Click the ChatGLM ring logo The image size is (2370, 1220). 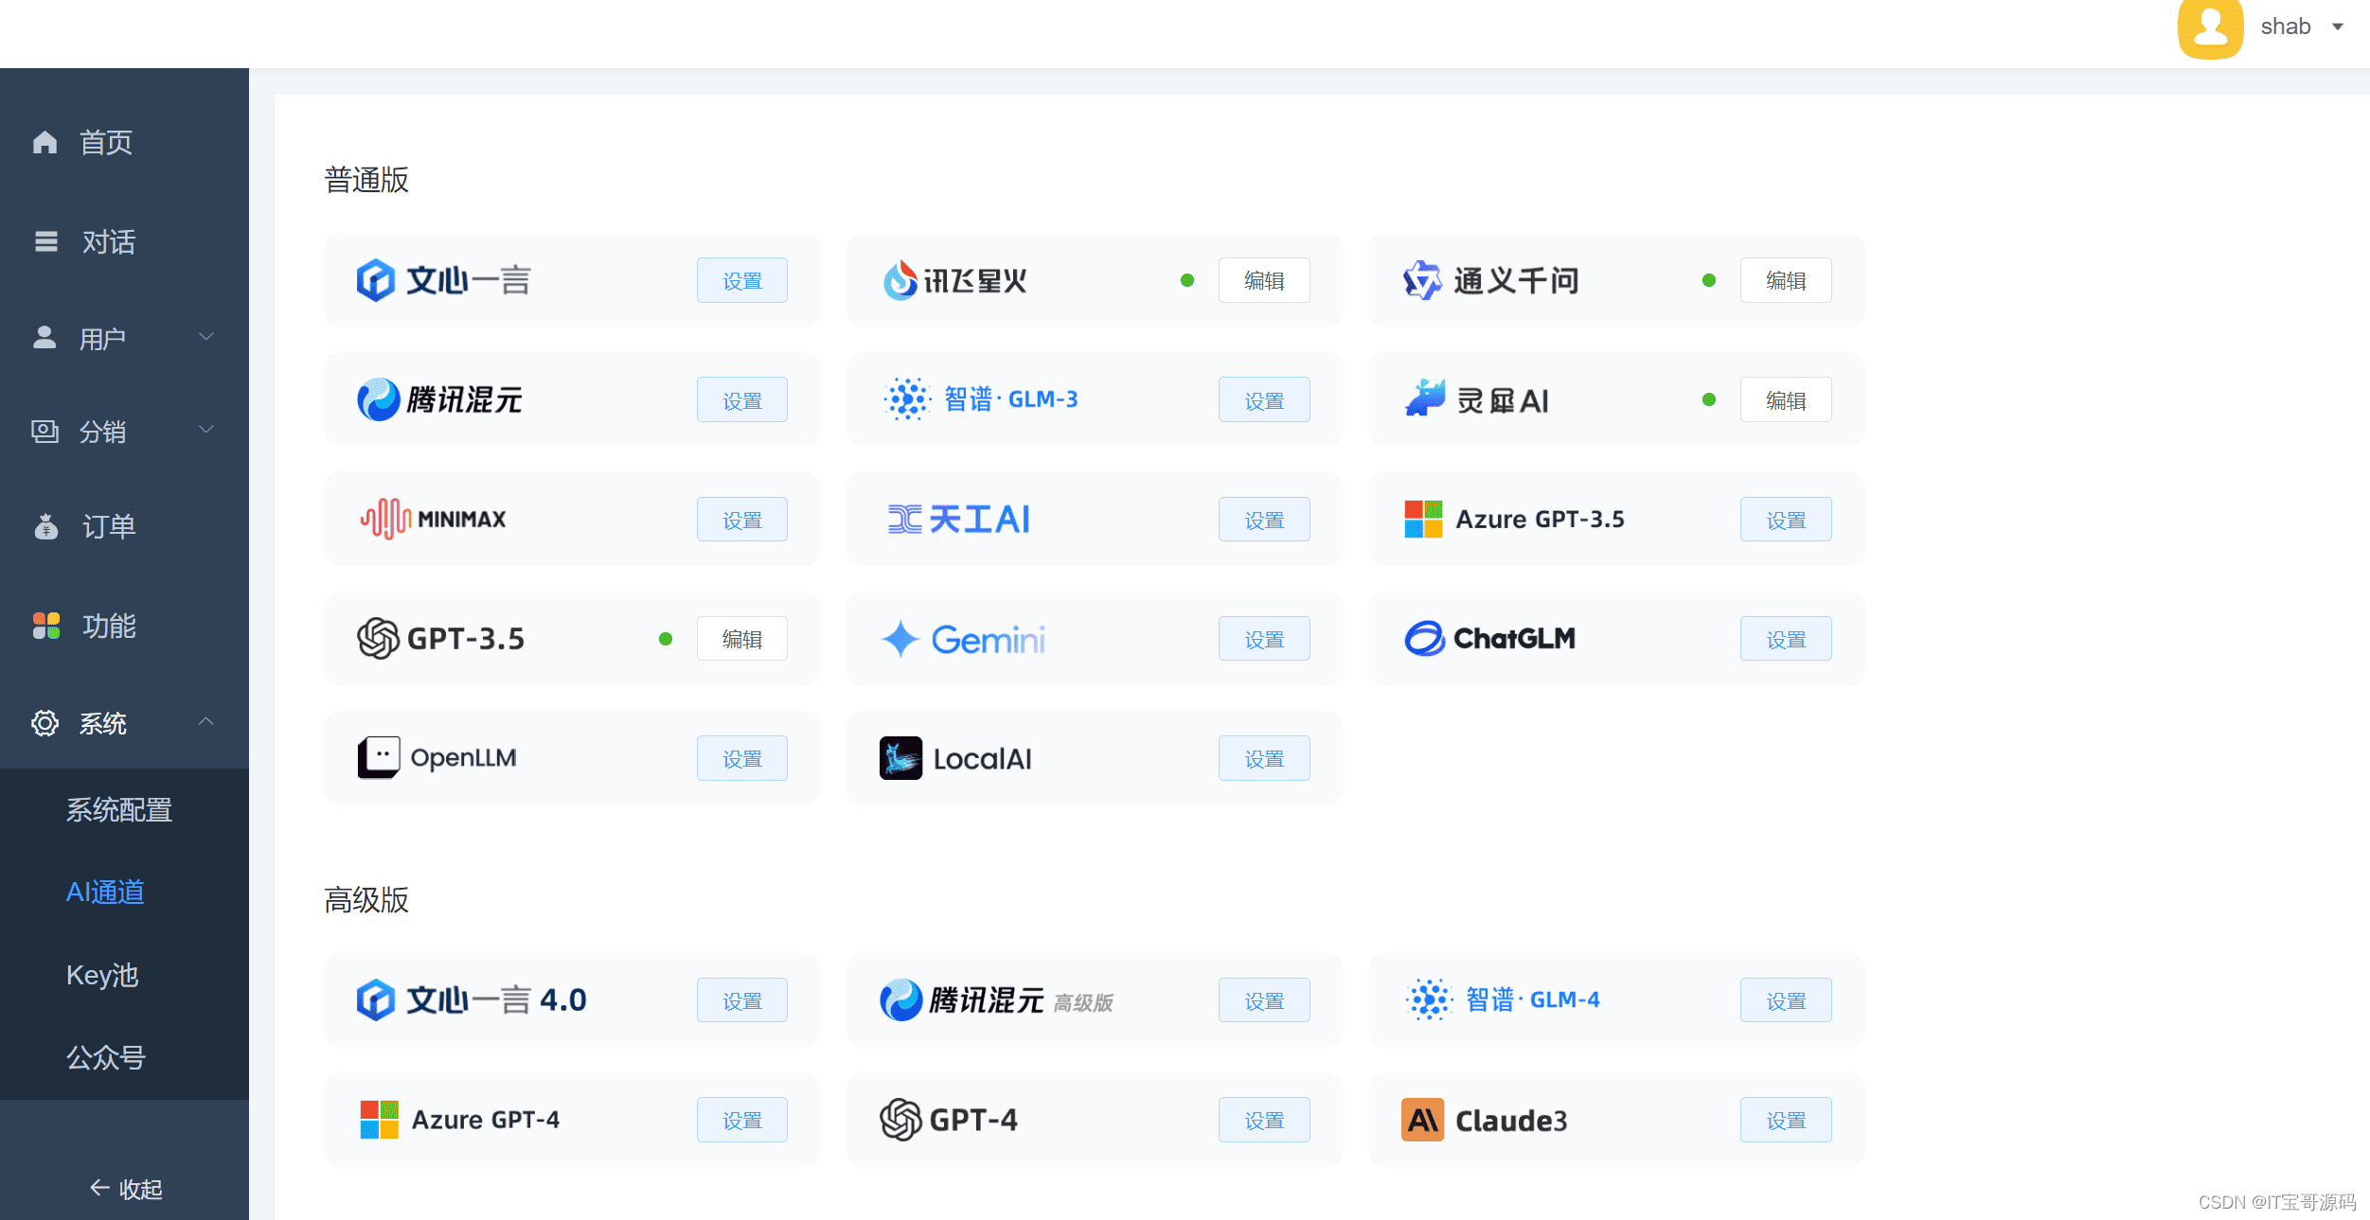[1424, 638]
